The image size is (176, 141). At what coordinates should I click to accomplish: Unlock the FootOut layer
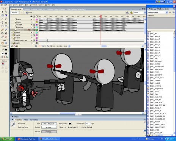tap(34, 27)
